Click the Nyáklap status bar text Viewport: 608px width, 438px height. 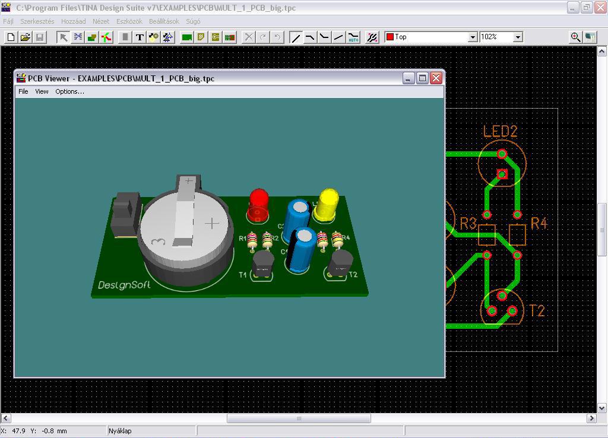(x=120, y=431)
